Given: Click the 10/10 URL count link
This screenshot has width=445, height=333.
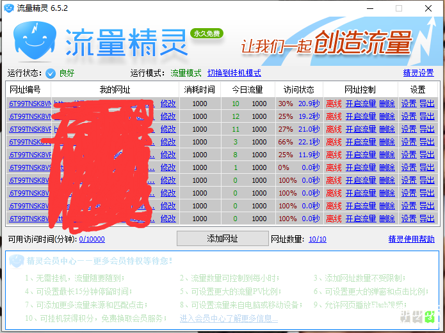Looking at the screenshot, I should click(318, 239).
